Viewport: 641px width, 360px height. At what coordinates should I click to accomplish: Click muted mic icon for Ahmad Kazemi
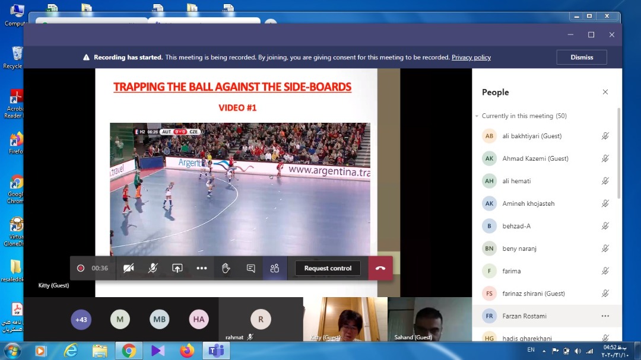[x=605, y=158]
